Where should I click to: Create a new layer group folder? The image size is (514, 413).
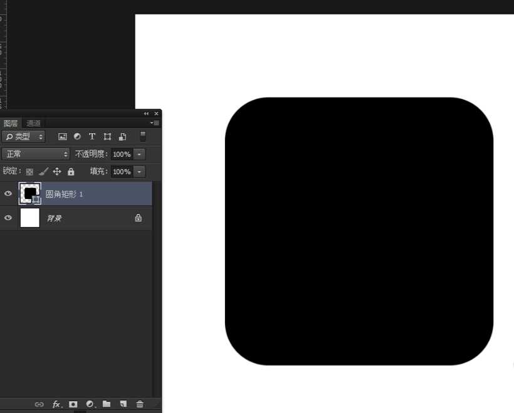click(x=107, y=404)
